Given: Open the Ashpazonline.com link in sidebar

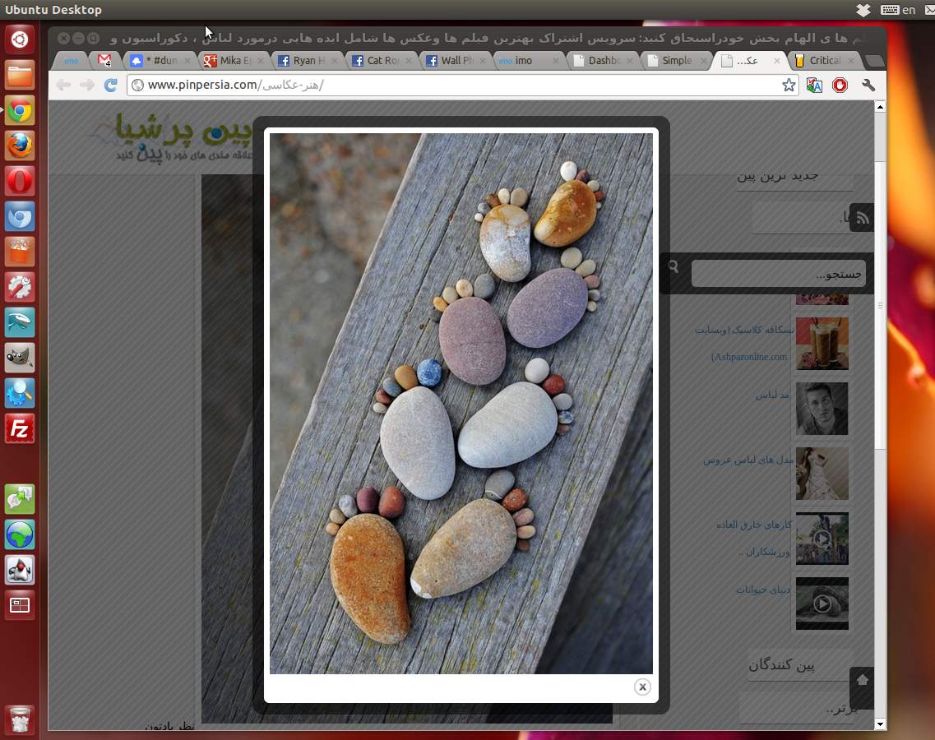Looking at the screenshot, I should tap(748, 357).
